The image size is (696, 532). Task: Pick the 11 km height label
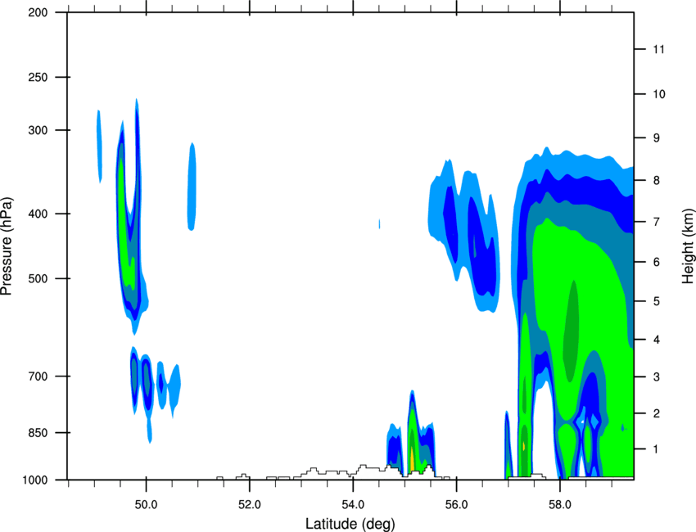point(659,49)
